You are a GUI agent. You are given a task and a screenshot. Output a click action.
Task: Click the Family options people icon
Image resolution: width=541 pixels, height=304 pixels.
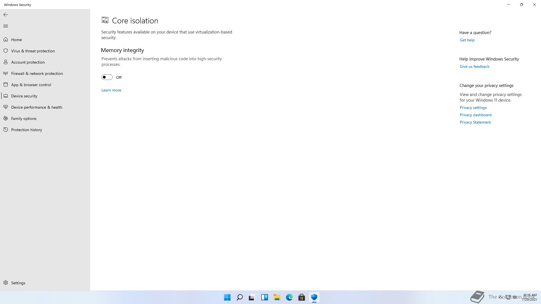click(6, 118)
